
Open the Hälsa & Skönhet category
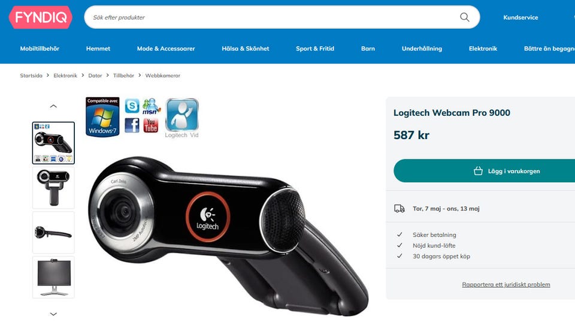click(246, 49)
